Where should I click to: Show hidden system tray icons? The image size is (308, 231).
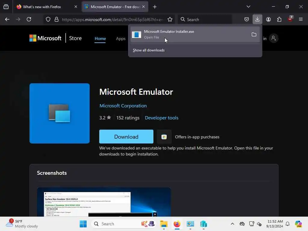(233, 224)
